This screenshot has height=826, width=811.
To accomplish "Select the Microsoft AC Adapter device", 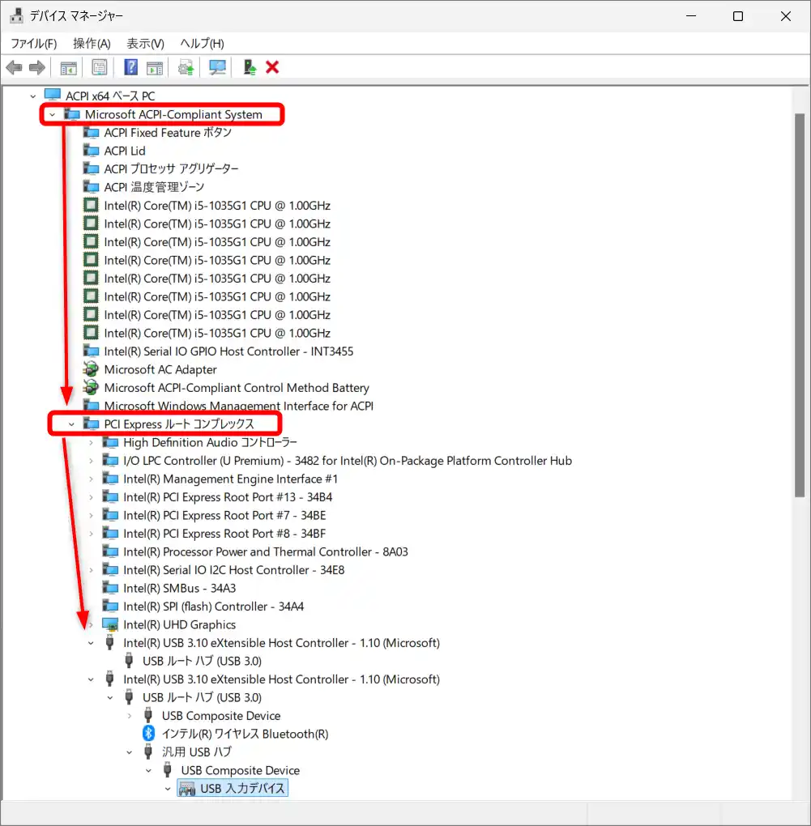I will [160, 370].
